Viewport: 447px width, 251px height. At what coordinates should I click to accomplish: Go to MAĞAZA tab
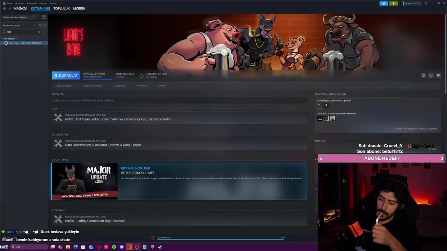pyautogui.click(x=21, y=8)
